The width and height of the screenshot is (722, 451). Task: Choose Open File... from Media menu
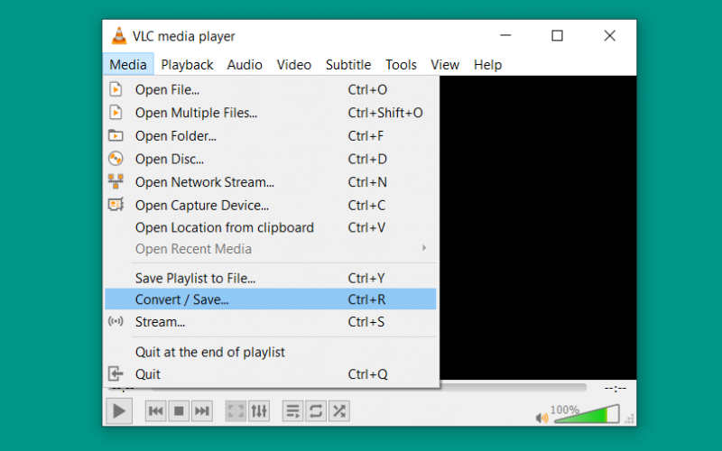tap(270, 89)
